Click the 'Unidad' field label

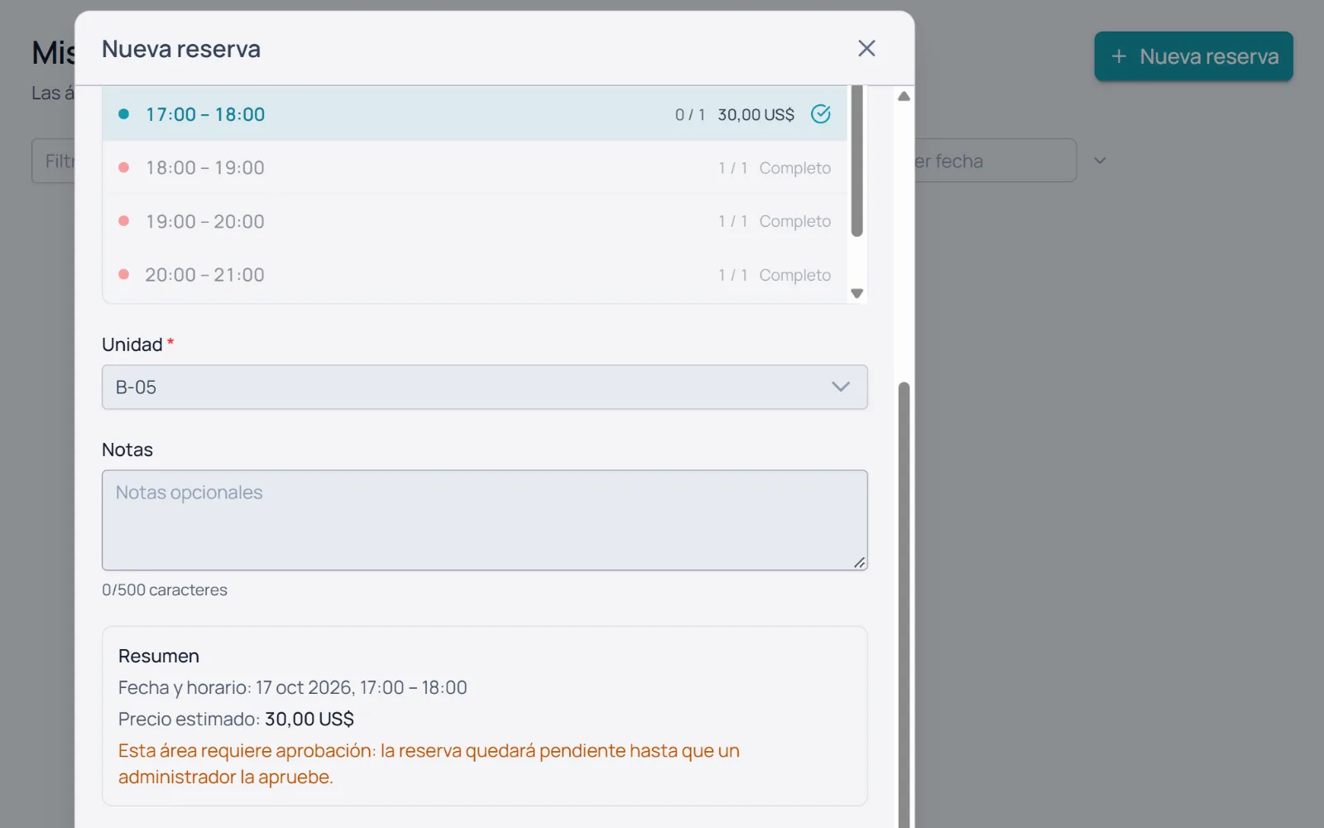point(132,344)
